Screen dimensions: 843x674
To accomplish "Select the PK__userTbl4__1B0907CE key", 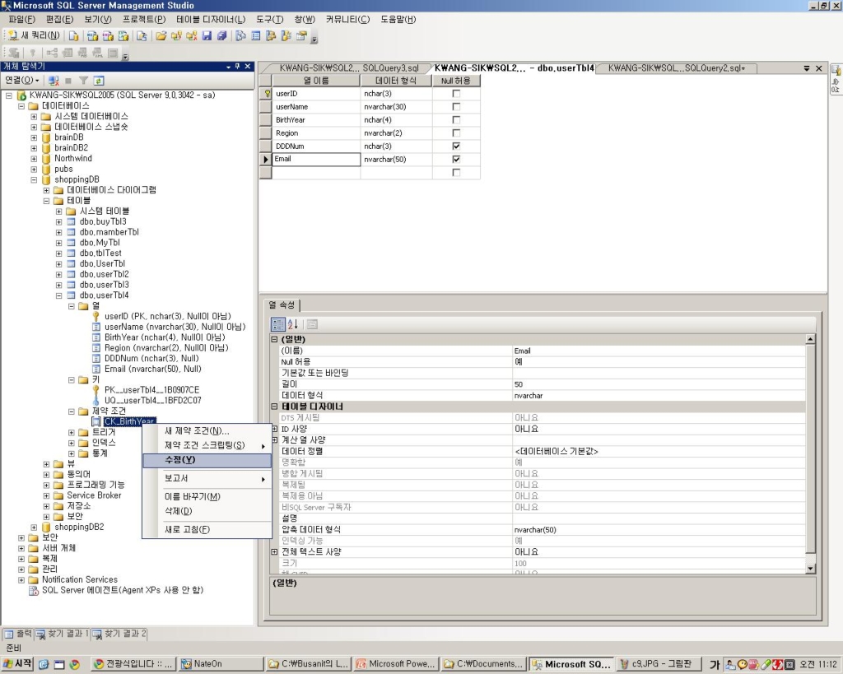I will pos(151,390).
